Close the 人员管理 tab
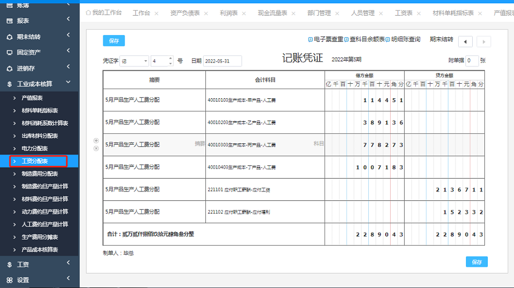The height and width of the screenshot is (288, 514). coord(381,13)
